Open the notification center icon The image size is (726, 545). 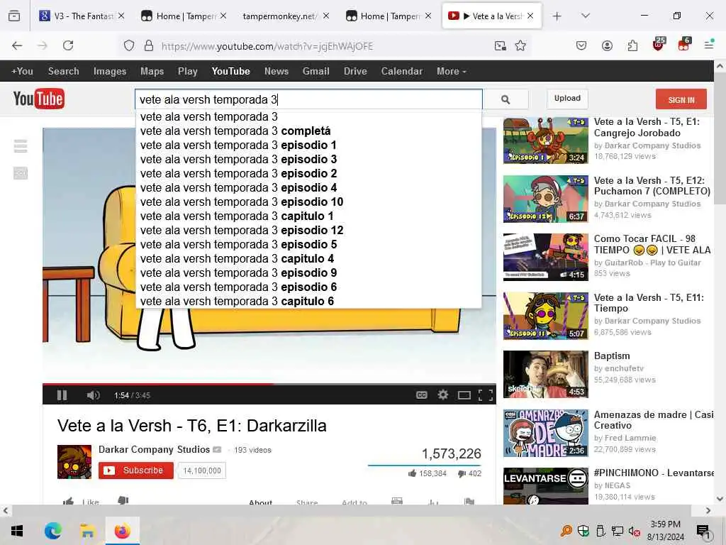click(703, 531)
